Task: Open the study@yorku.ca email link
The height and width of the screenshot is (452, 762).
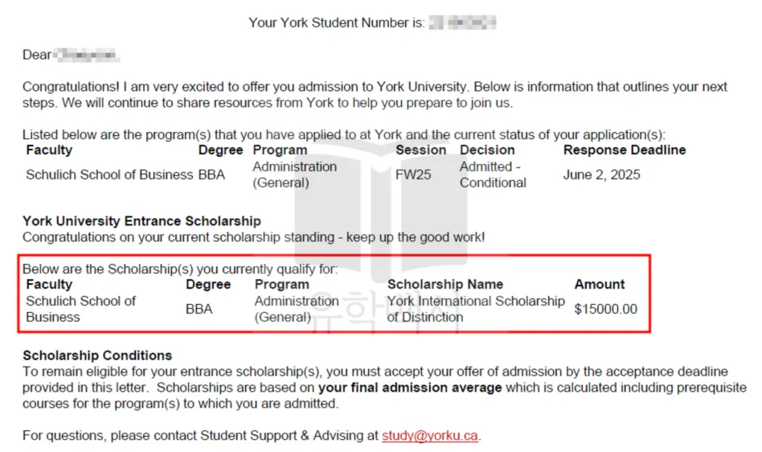Action: coord(430,436)
